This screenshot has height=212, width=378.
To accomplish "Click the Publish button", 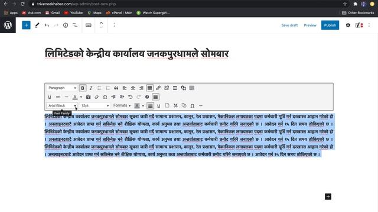I will [330, 25].
